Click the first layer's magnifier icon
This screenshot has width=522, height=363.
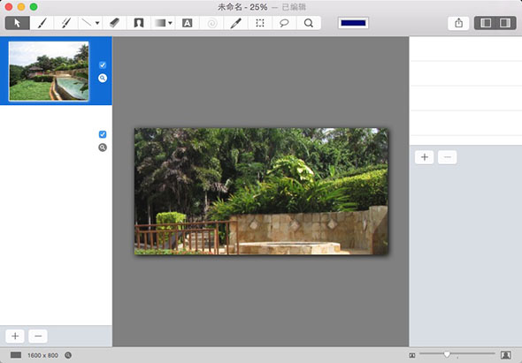[103, 78]
